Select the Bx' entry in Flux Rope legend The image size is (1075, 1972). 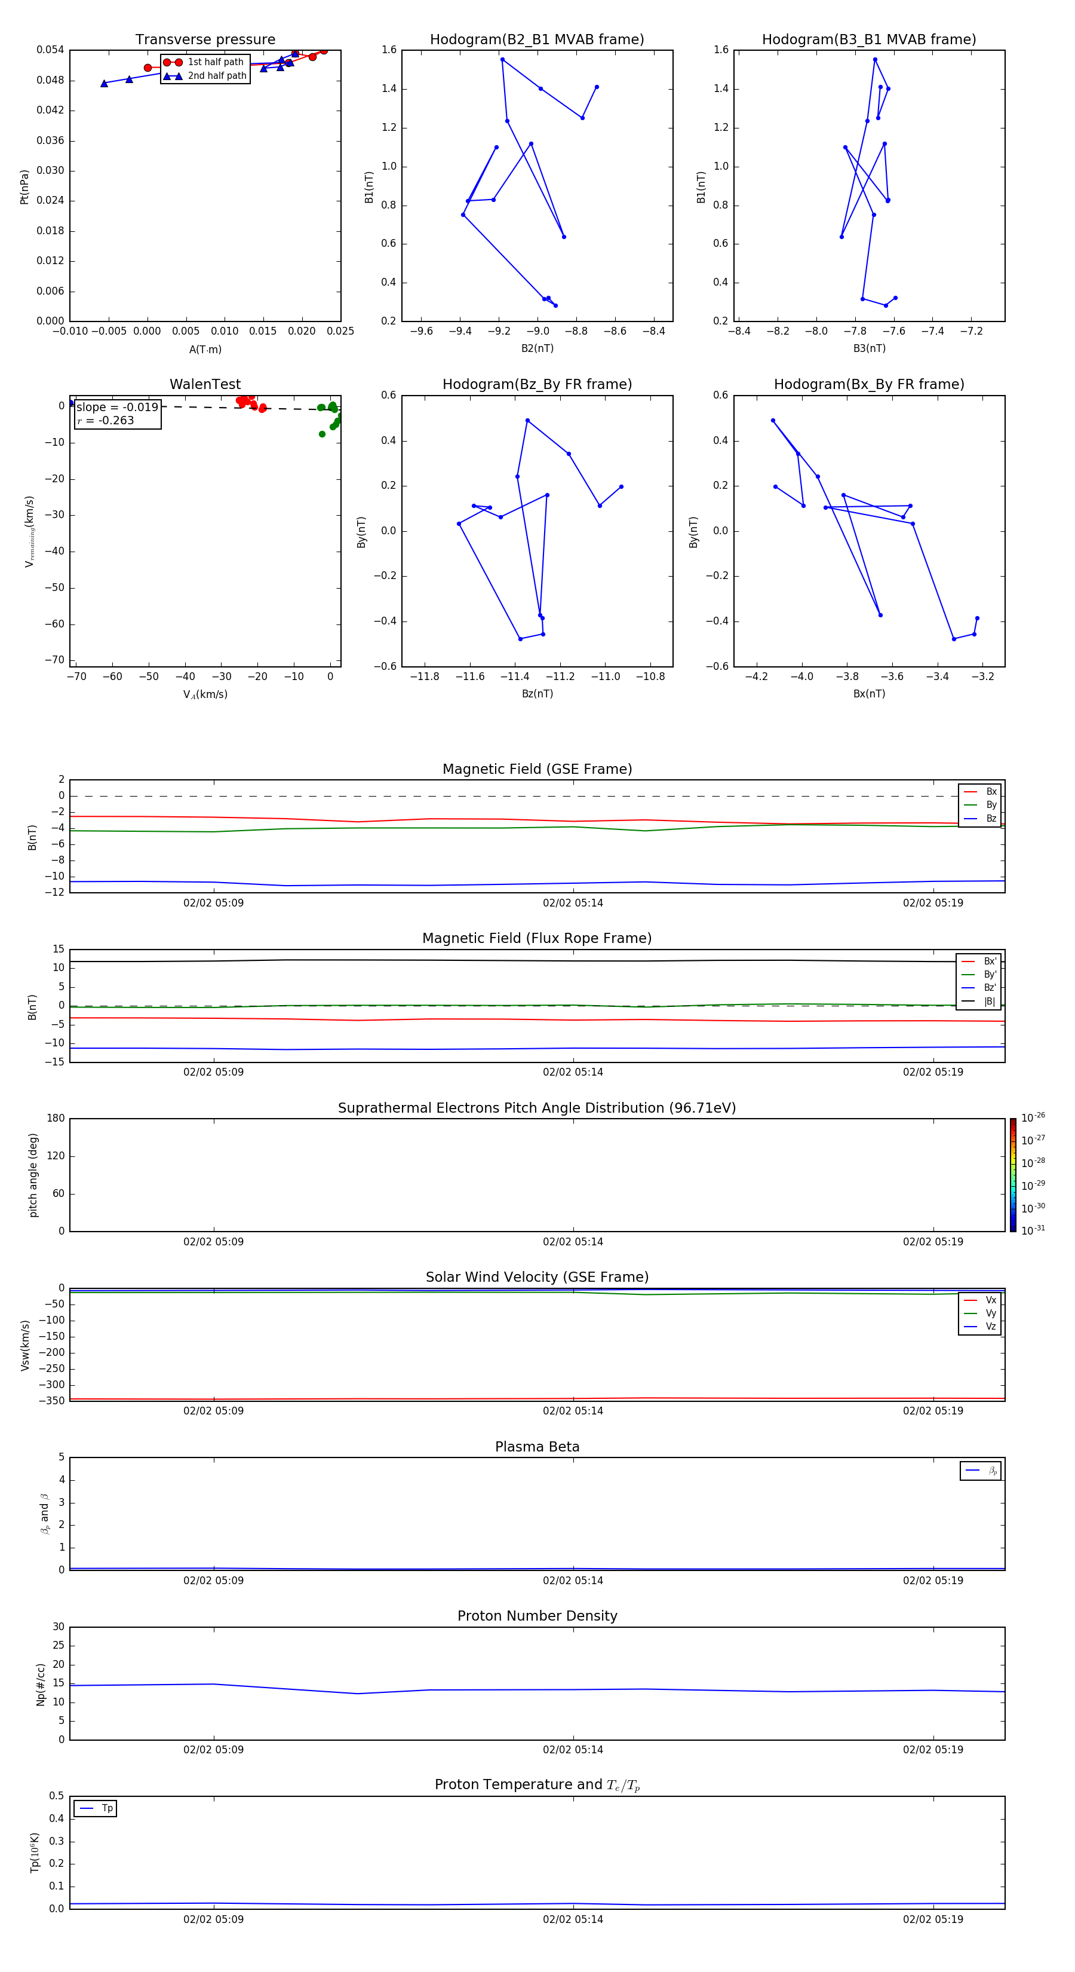click(979, 961)
